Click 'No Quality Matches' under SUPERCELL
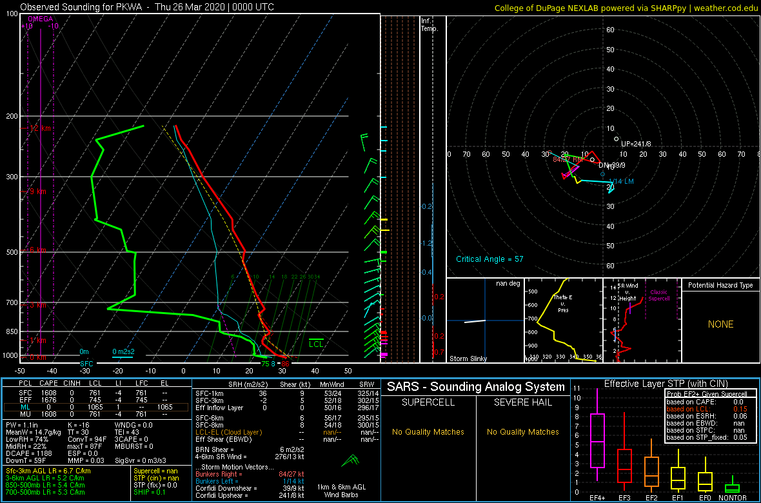Screen dimensions: 761x503 point(428,431)
